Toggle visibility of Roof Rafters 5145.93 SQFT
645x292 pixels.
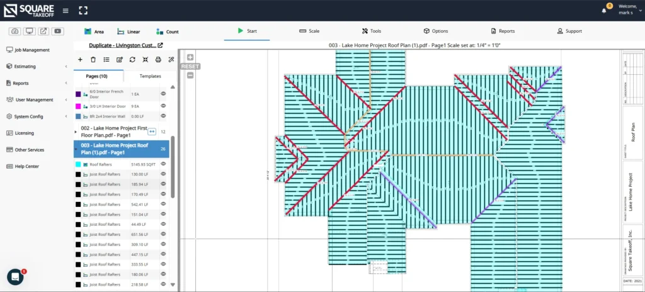click(163, 164)
